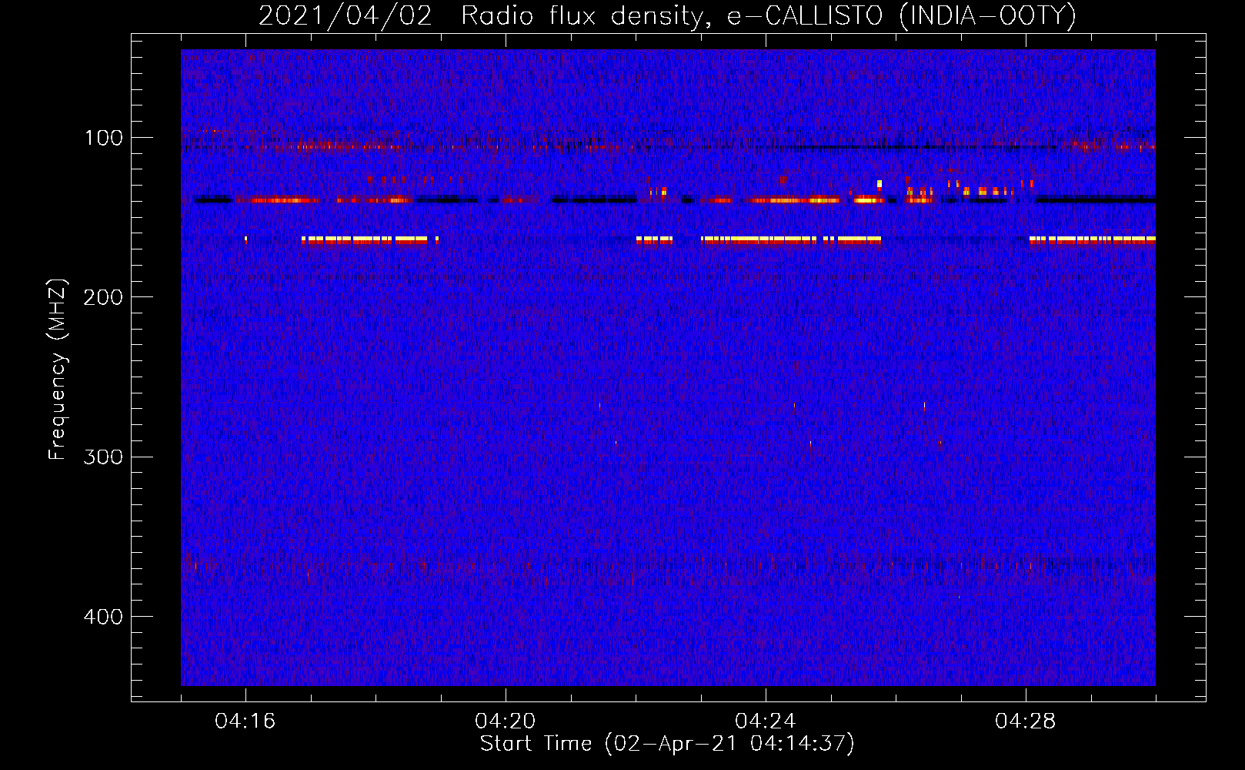Click the 04:16 time tick label
The image size is (1245, 770).
pyautogui.click(x=245, y=721)
